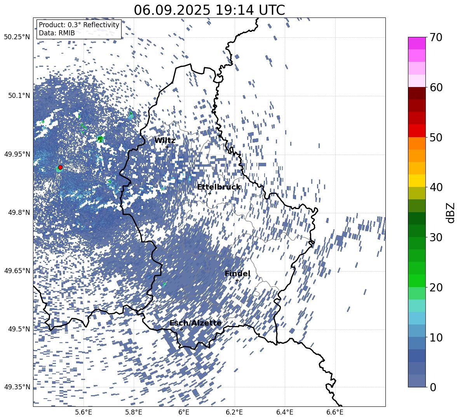Viewport: 460px width, 420px height.
Task: Click the 50.25°N latitude label
Action: click(17, 37)
